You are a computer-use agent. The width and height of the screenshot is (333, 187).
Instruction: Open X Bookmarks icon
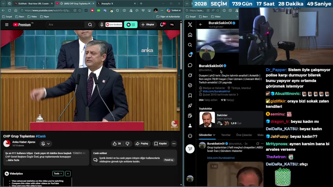click(190, 96)
